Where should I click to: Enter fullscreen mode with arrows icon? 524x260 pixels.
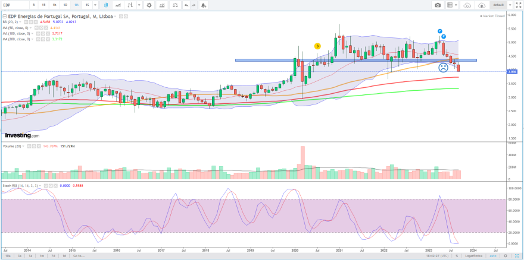point(519,5)
